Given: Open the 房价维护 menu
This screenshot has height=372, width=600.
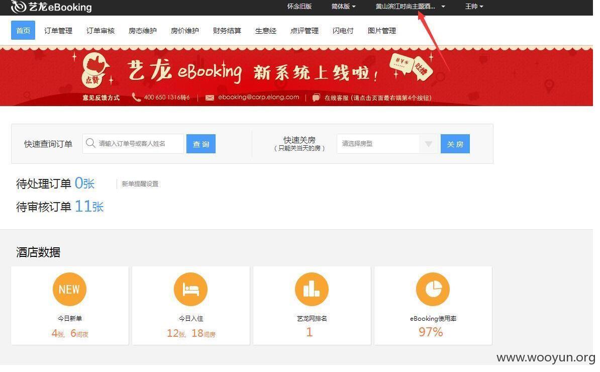Looking at the screenshot, I should [185, 31].
